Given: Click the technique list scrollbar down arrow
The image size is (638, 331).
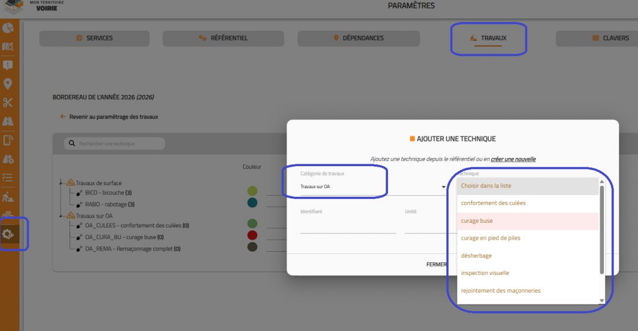Looking at the screenshot, I should 601,300.
